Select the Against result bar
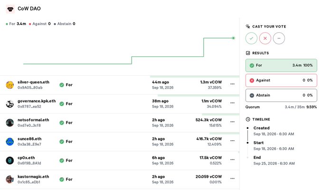 coord(281,81)
